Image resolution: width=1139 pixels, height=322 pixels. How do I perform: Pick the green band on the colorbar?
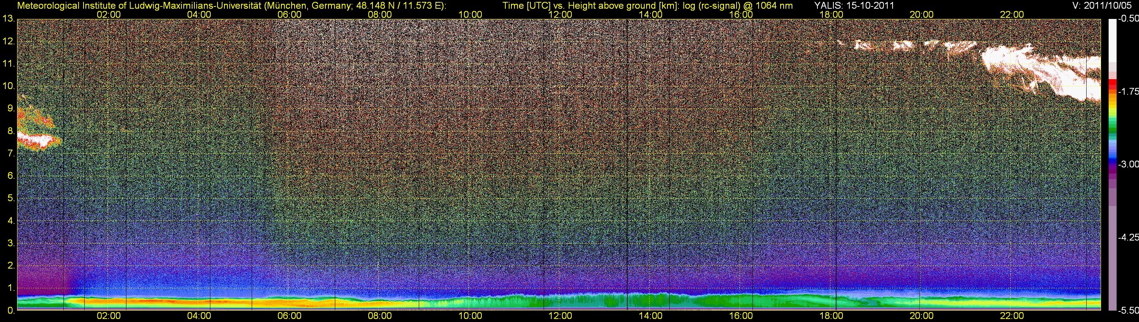1112,128
